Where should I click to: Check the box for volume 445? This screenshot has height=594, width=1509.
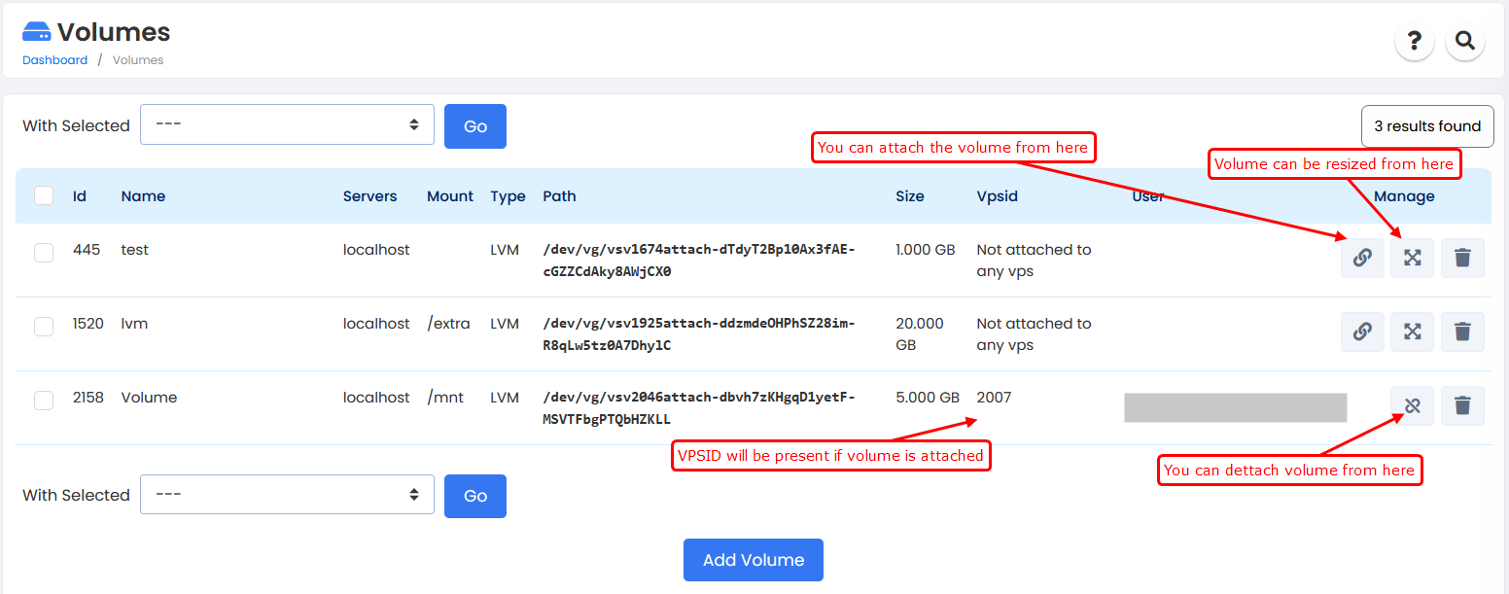coord(44,253)
